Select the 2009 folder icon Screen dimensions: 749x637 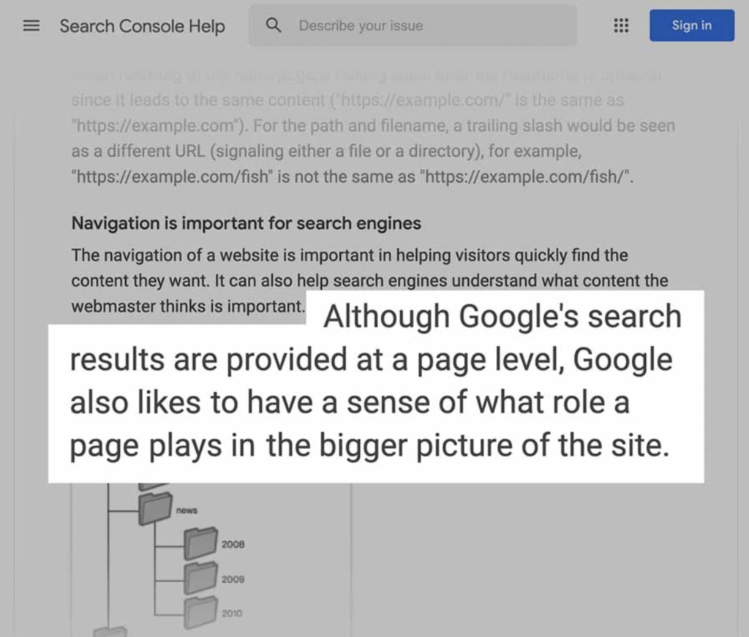pos(200,578)
